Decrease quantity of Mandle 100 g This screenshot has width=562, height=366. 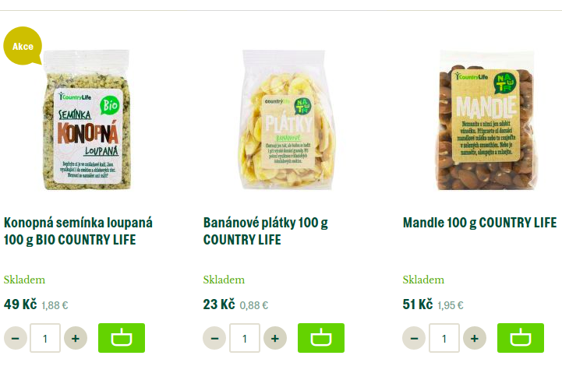tap(414, 338)
